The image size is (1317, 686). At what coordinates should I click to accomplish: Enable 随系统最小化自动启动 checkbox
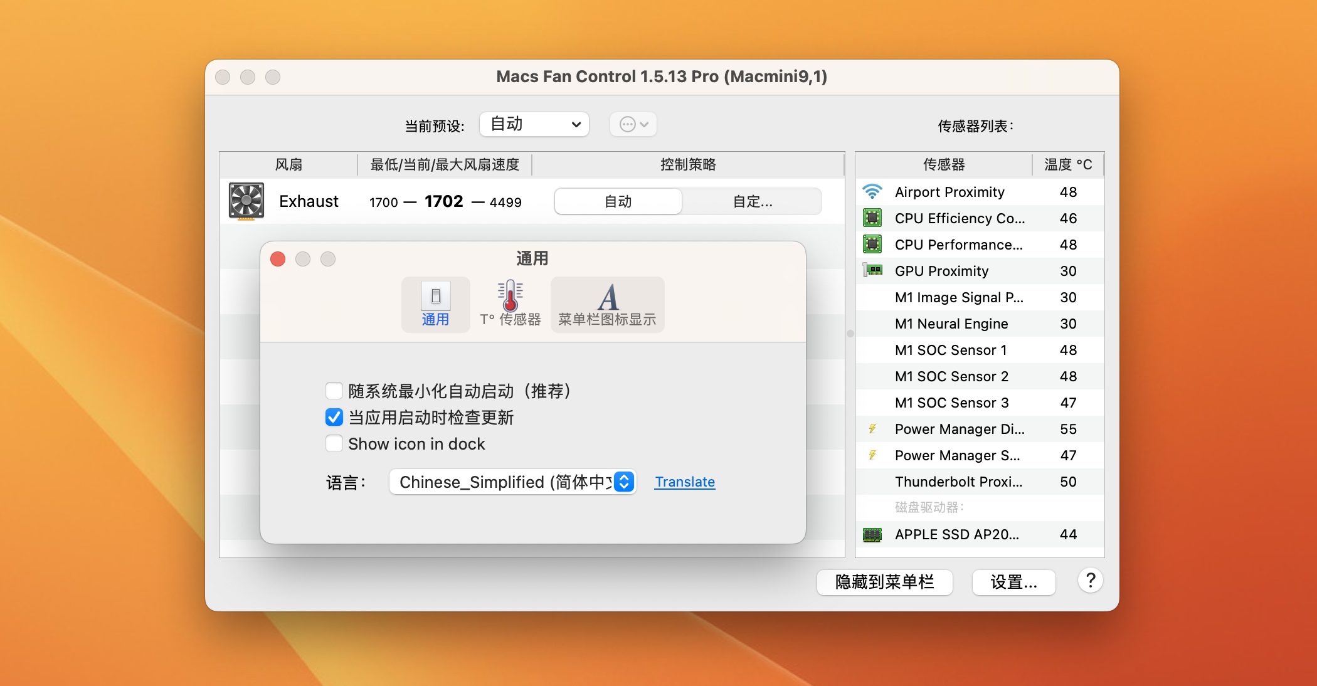(334, 391)
